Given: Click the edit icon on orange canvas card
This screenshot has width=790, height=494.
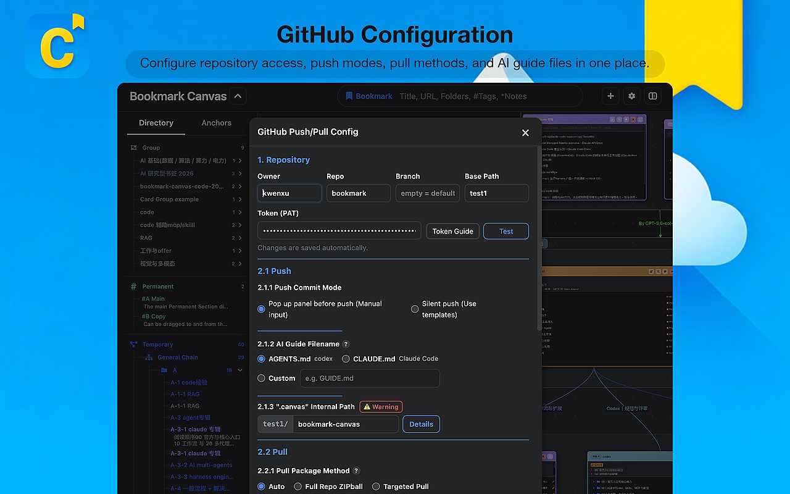Looking at the screenshot, I should tap(652, 272).
